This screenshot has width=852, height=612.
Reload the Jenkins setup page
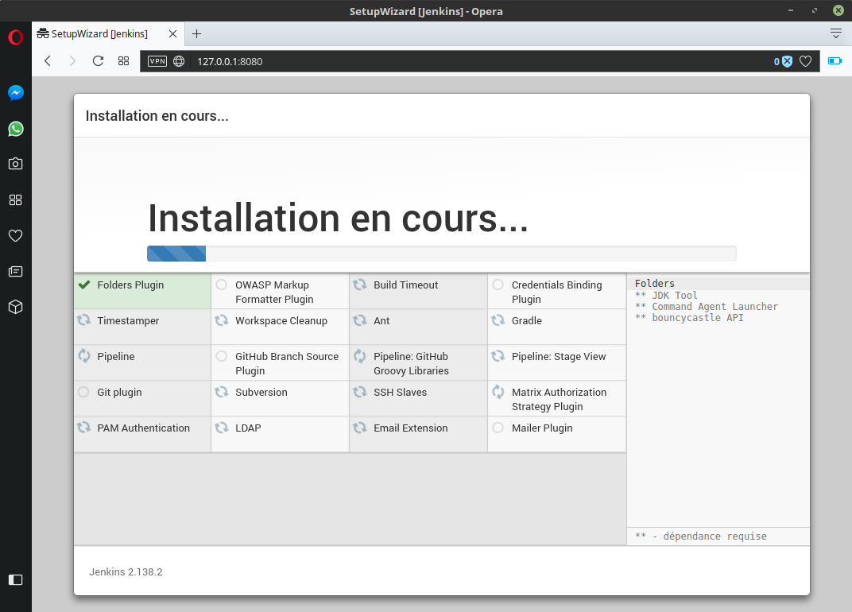(x=98, y=61)
